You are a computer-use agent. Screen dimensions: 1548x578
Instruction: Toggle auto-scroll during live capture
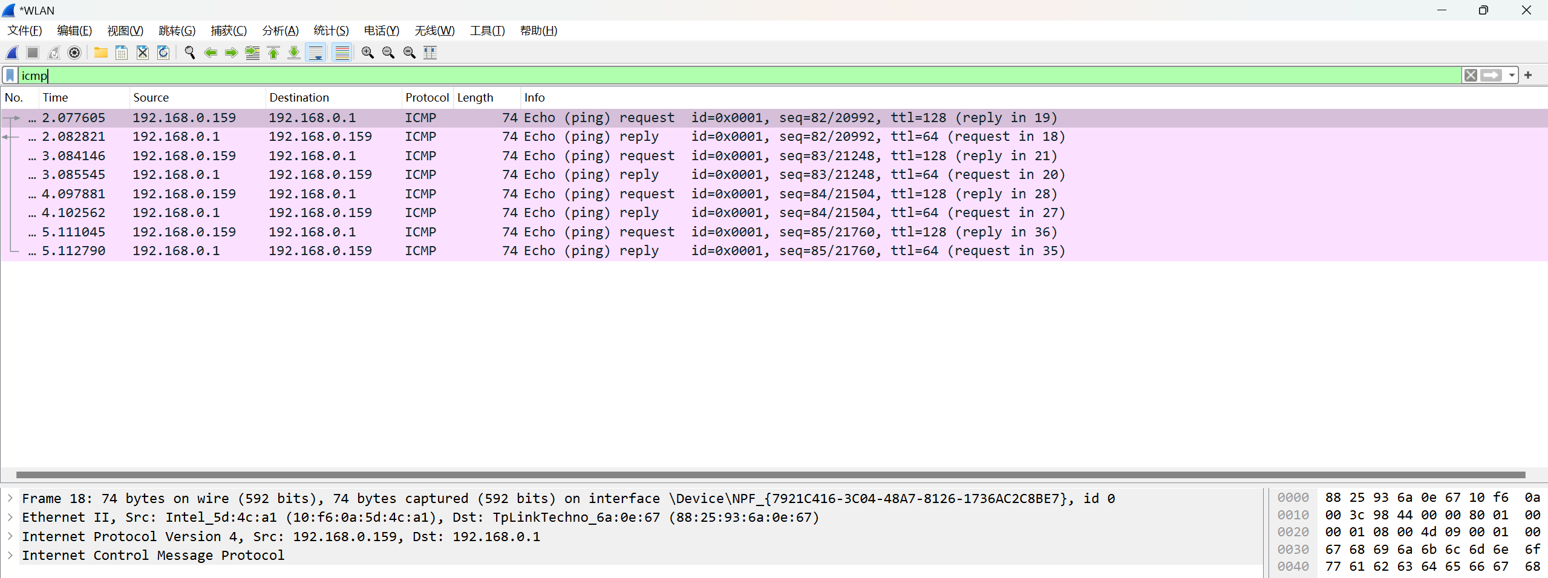316,53
